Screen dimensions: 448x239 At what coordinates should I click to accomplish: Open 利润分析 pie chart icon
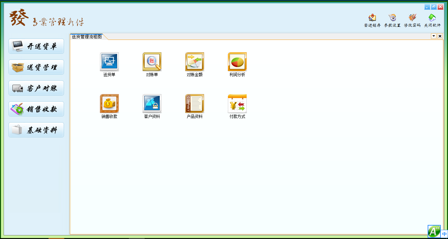(237, 62)
